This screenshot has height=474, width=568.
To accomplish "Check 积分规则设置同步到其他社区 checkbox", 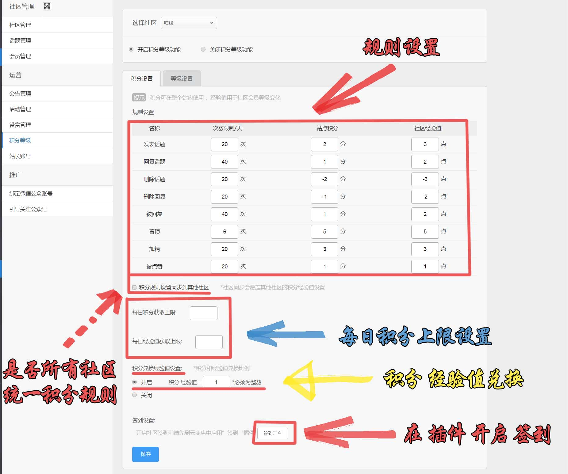I will coord(134,287).
